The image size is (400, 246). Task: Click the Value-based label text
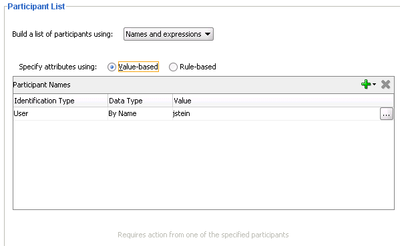point(138,67)
